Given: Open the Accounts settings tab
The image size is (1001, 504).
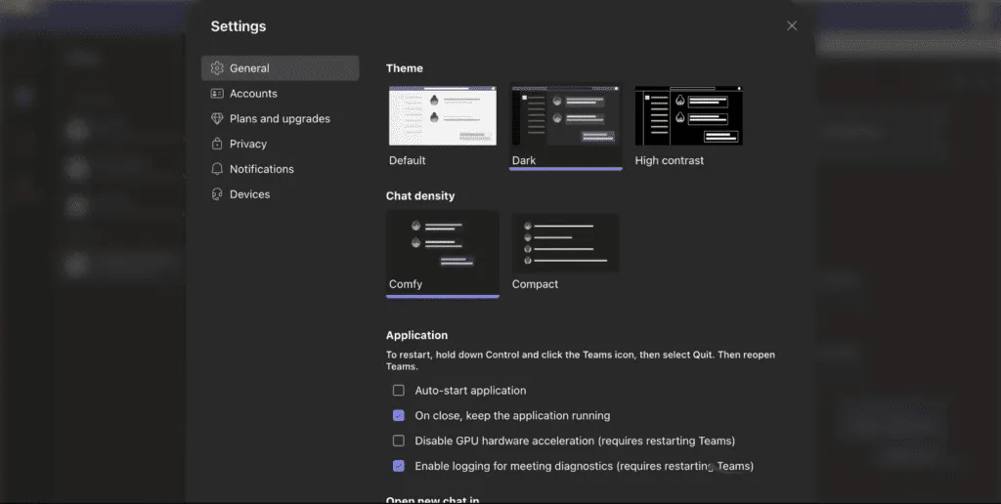Looking at the screenshot, I should point(253,94).
